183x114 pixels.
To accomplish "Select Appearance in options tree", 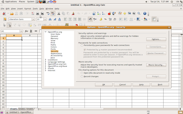I will (x=56, y=53).
